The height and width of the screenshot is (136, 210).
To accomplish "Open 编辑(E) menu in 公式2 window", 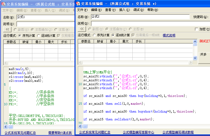I will click(x=96, y=10).
